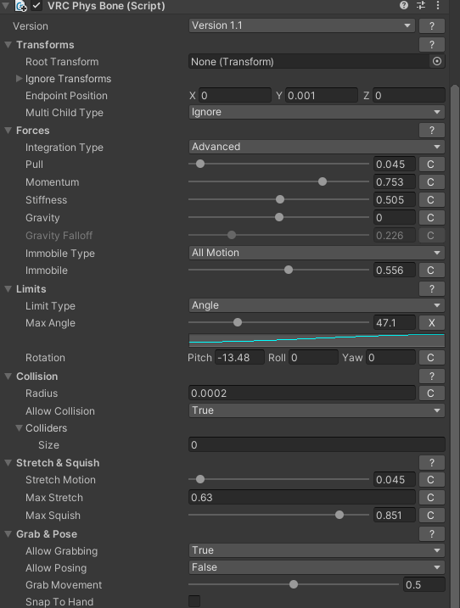Click the Forces section help button
The image size is (460, 608).
pos(432,131)
